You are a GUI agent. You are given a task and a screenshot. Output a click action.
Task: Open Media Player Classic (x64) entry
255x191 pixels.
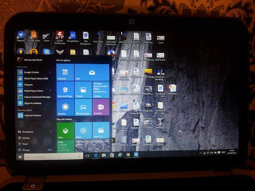point(34,78)
